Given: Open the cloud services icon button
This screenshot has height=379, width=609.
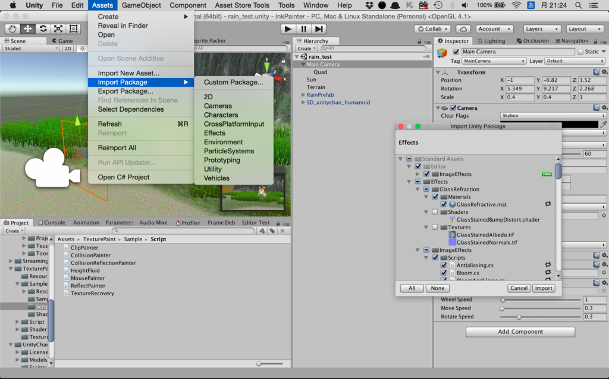Looking at the screenshot, I should click(463, 29).
